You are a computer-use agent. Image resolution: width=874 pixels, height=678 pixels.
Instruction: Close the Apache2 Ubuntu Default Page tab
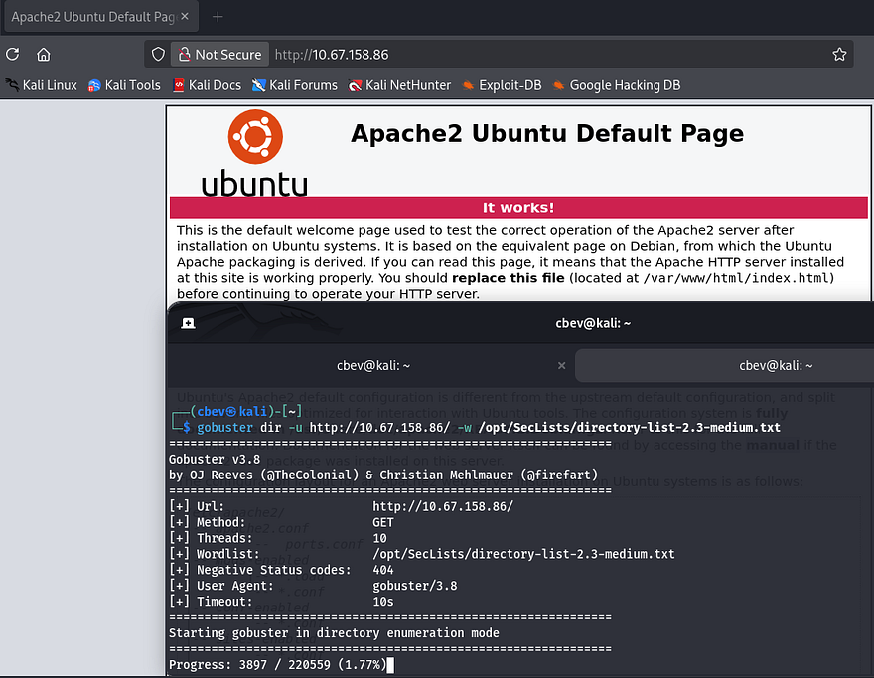pyautogui.click(x=186, y=17)
